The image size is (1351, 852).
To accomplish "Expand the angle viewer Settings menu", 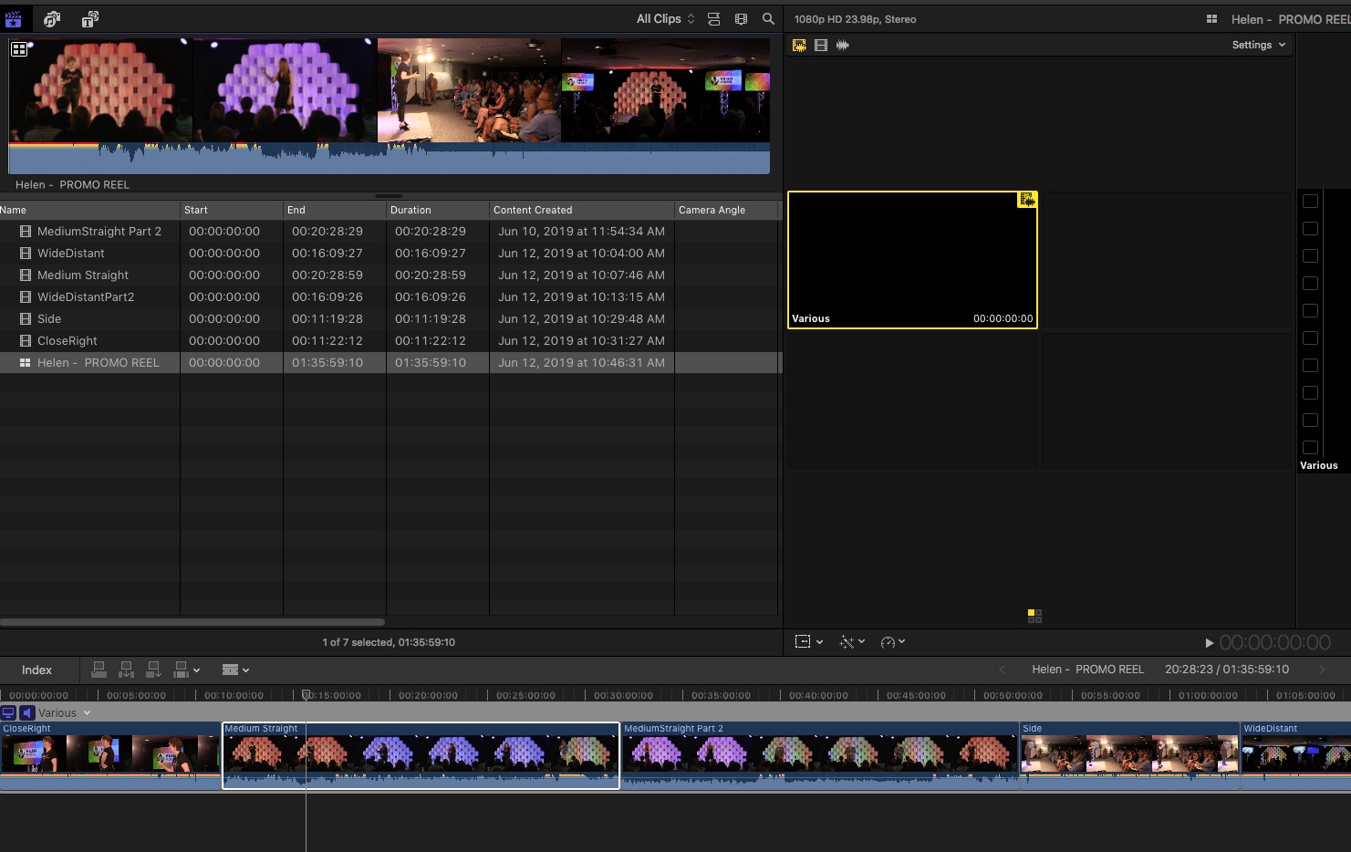I will (x=1258, y=45).
